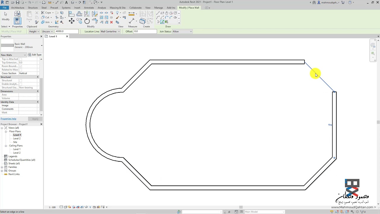This screenshot has height=214, width=380.
Task: Select Site floor plan in browser
Action: tap(15, 142)
